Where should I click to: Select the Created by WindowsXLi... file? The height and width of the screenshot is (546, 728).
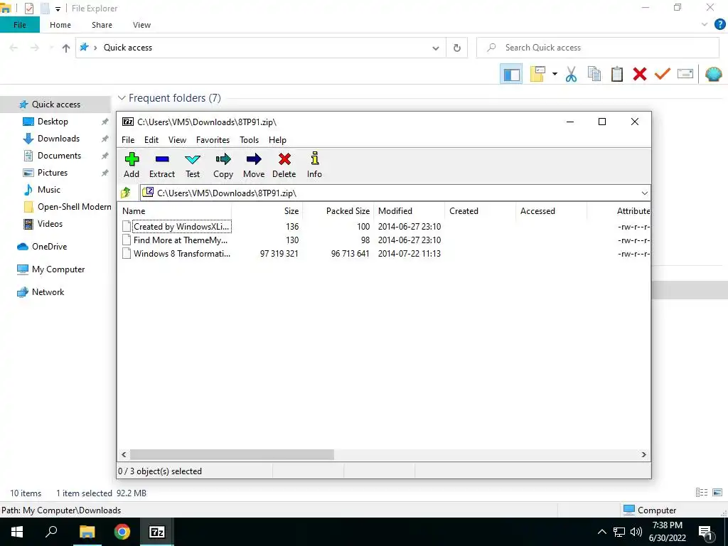click(x=181, y=227)
